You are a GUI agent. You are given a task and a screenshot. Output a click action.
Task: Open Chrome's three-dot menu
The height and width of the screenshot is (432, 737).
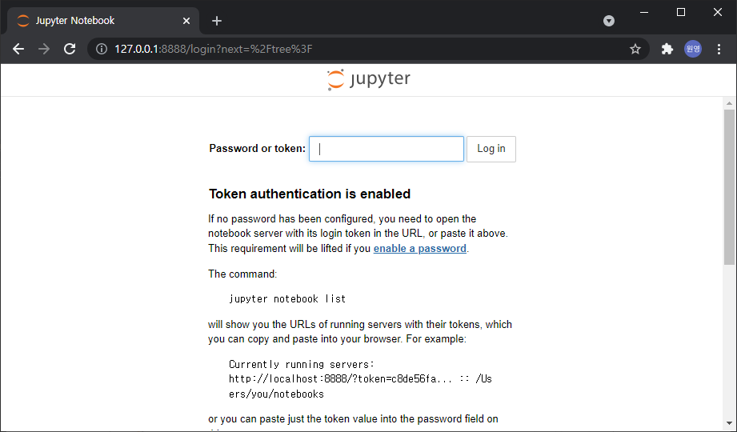719,49
